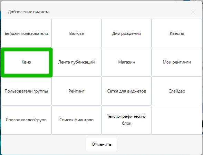The height and width of the screenshot is (155, 203).
Task: Choose the Лента публикаций widget
Action: (76, 62)
